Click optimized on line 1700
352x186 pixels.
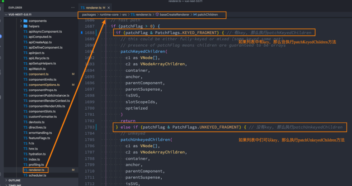click(137, 108)
